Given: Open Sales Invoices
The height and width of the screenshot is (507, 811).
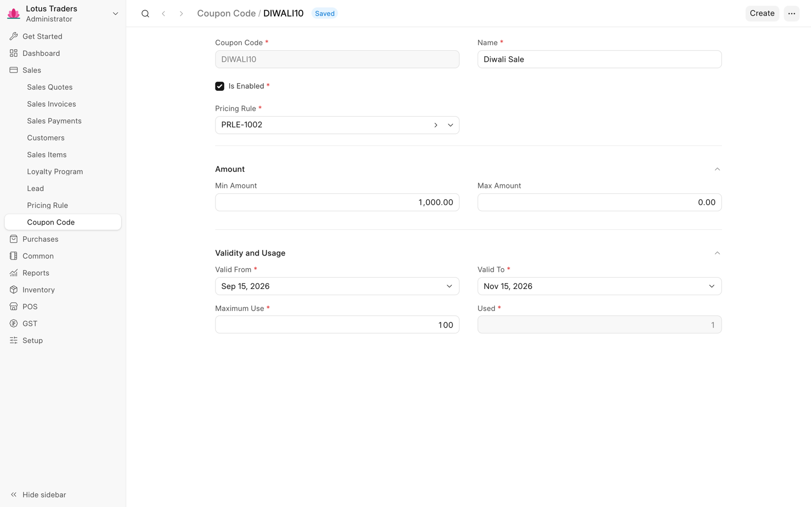Looking at the screenshot, I should 63,104.
